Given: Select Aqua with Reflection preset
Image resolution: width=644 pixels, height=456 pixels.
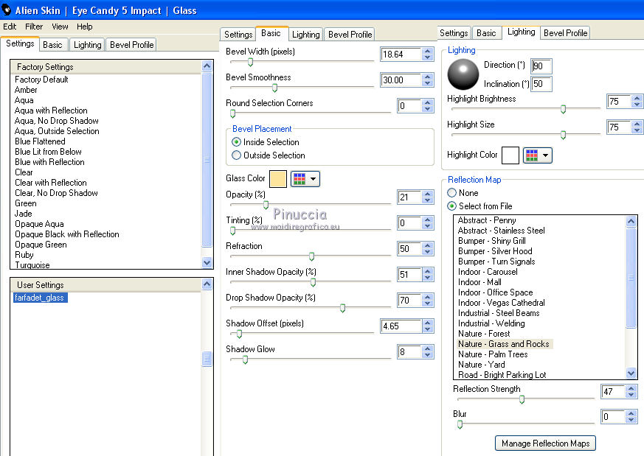Looking at the screenshot, I should pos(51,111).
